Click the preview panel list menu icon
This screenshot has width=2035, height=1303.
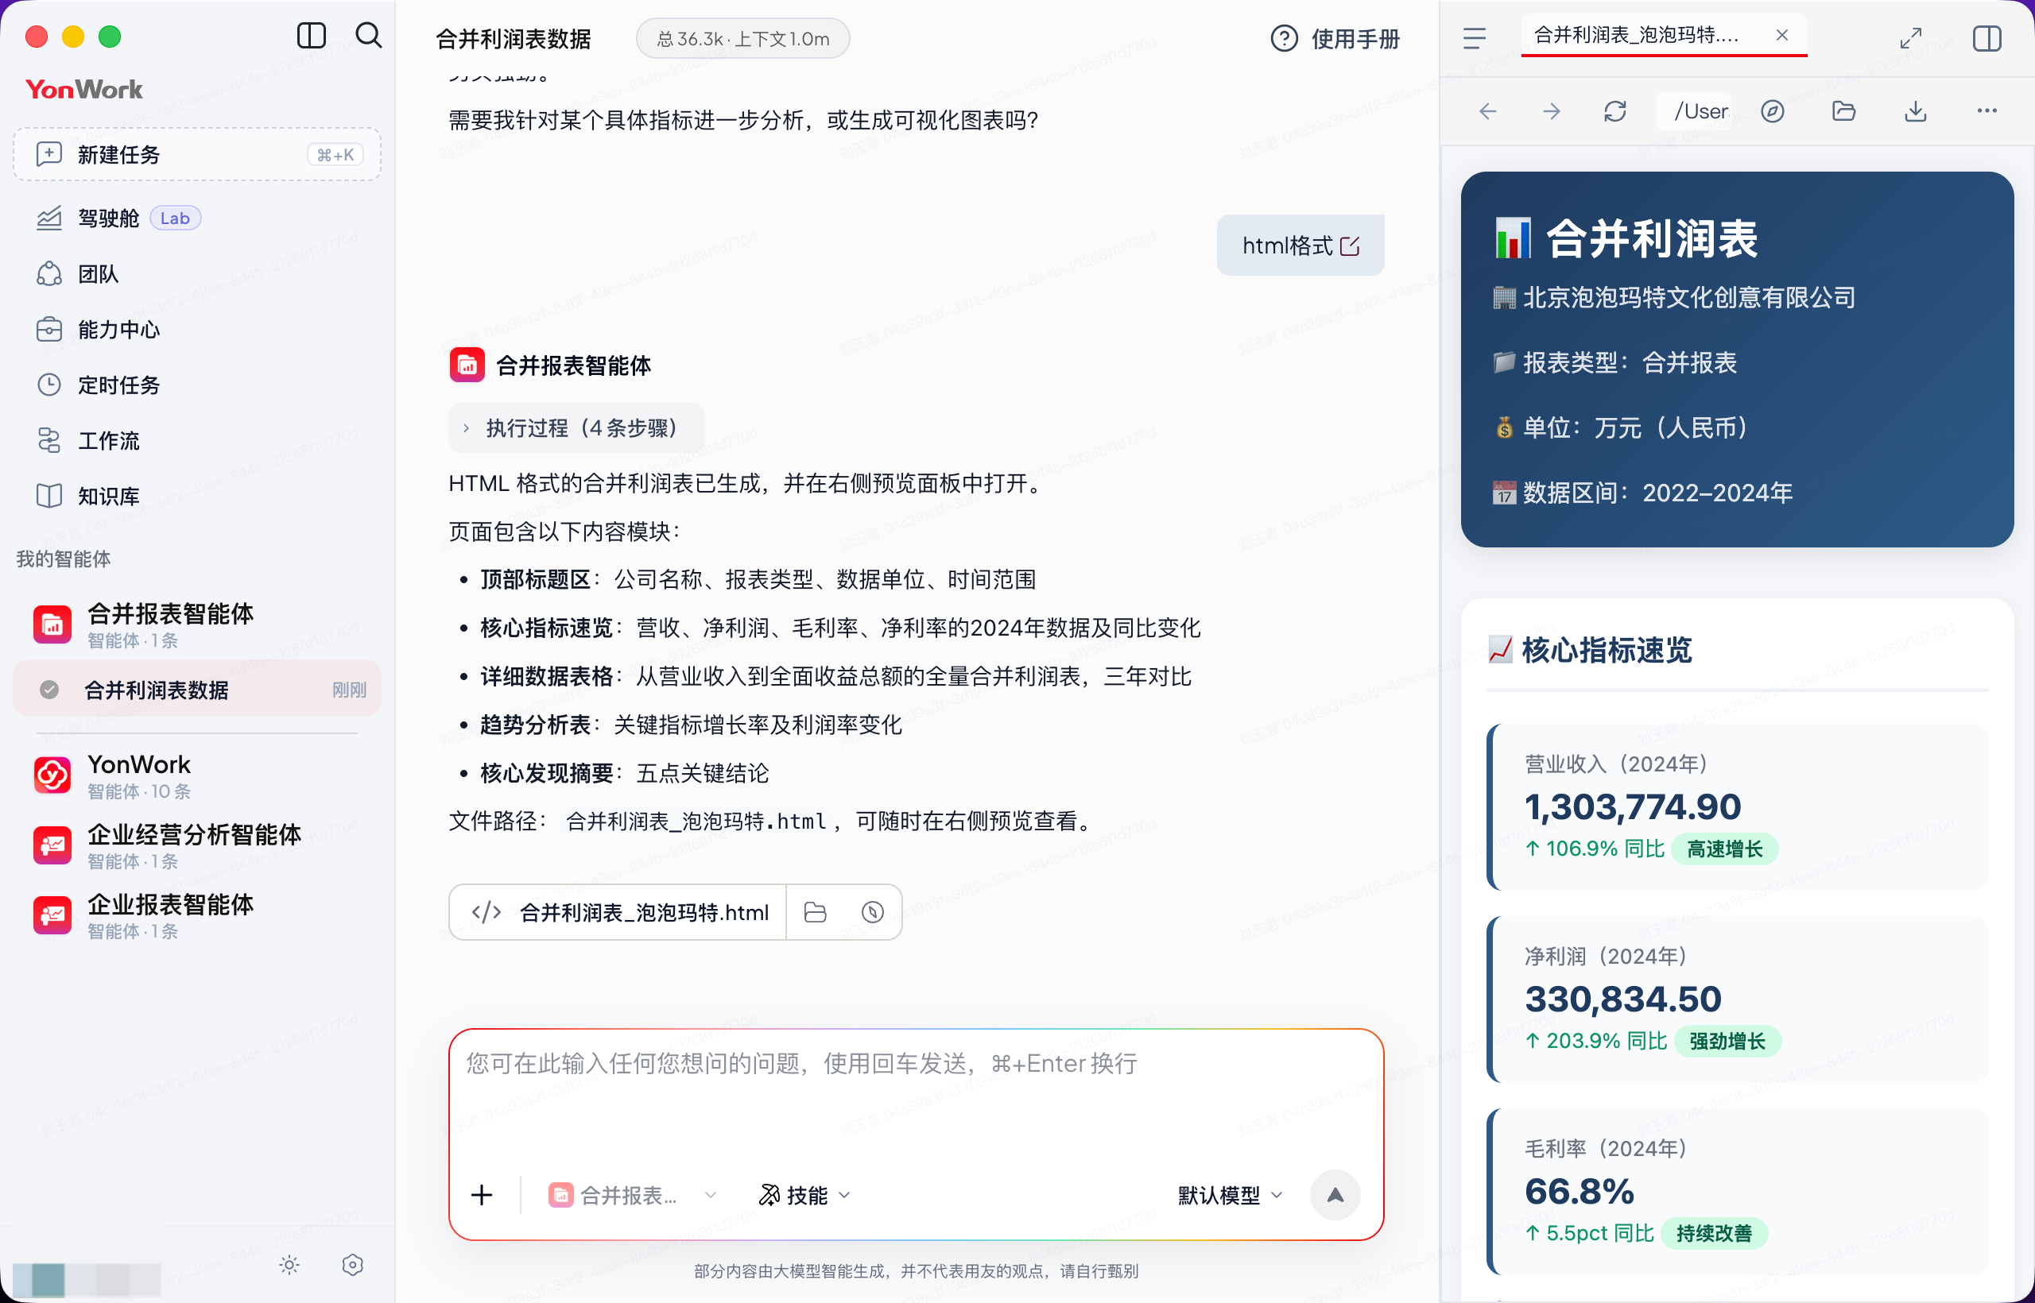(1474, 38)
